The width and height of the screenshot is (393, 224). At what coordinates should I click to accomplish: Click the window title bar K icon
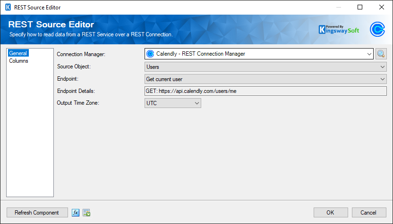[x=8, y=7]
